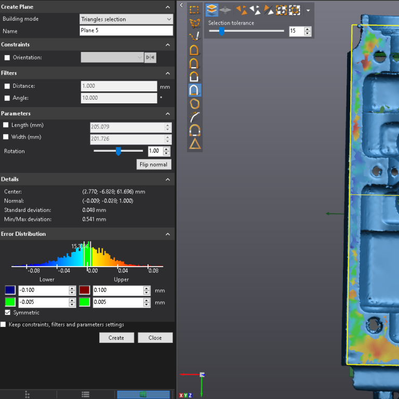Activate the brush selection tool

click(194, 36)
